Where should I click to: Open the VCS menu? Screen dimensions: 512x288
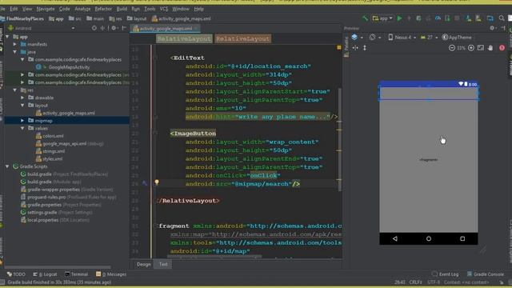click(x=164, y=9)
